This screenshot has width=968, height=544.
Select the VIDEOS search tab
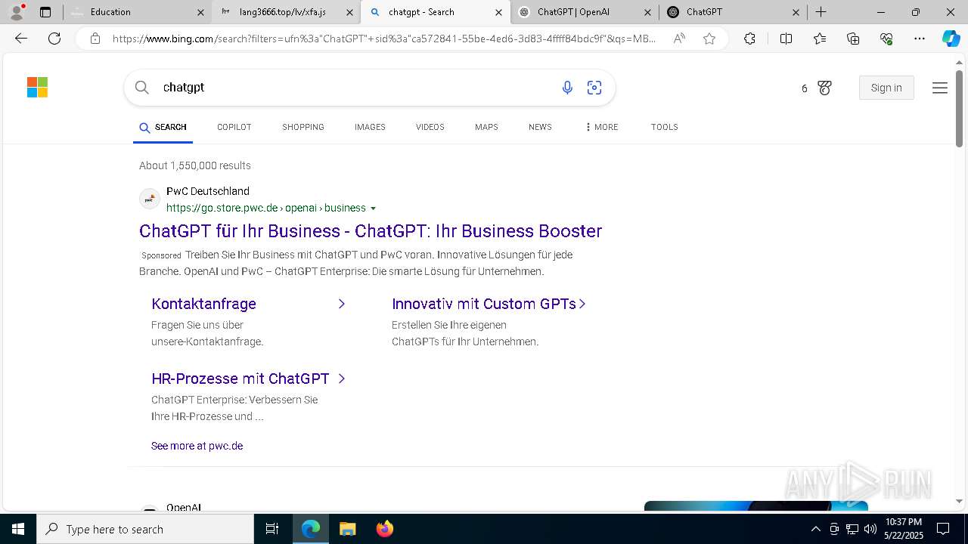(430, 127)
